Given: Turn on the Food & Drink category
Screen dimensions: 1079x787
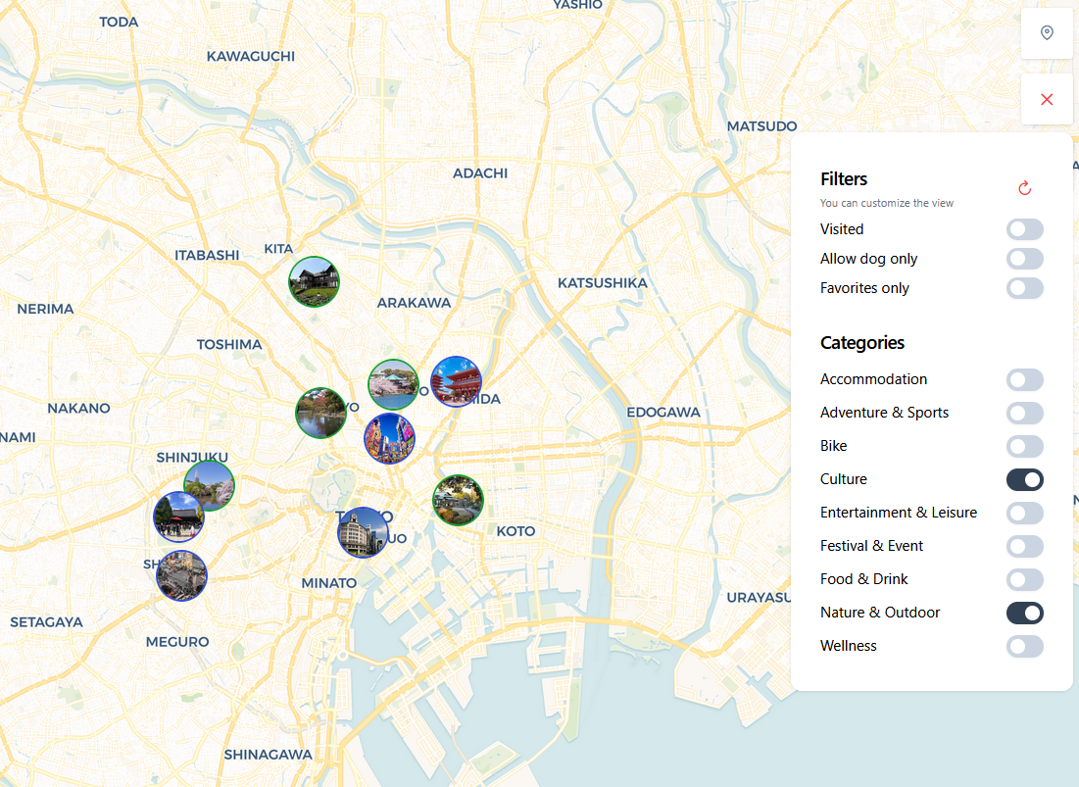Looking at the screenshot, I should 1024,579.
